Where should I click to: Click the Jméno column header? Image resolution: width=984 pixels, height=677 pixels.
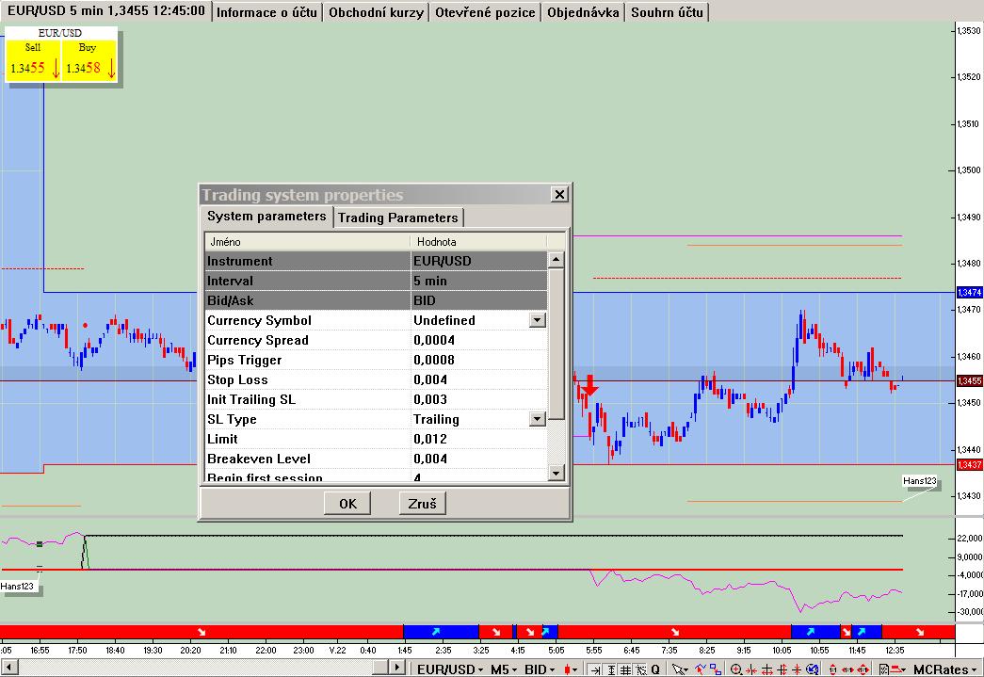click(x=308, y=242)
